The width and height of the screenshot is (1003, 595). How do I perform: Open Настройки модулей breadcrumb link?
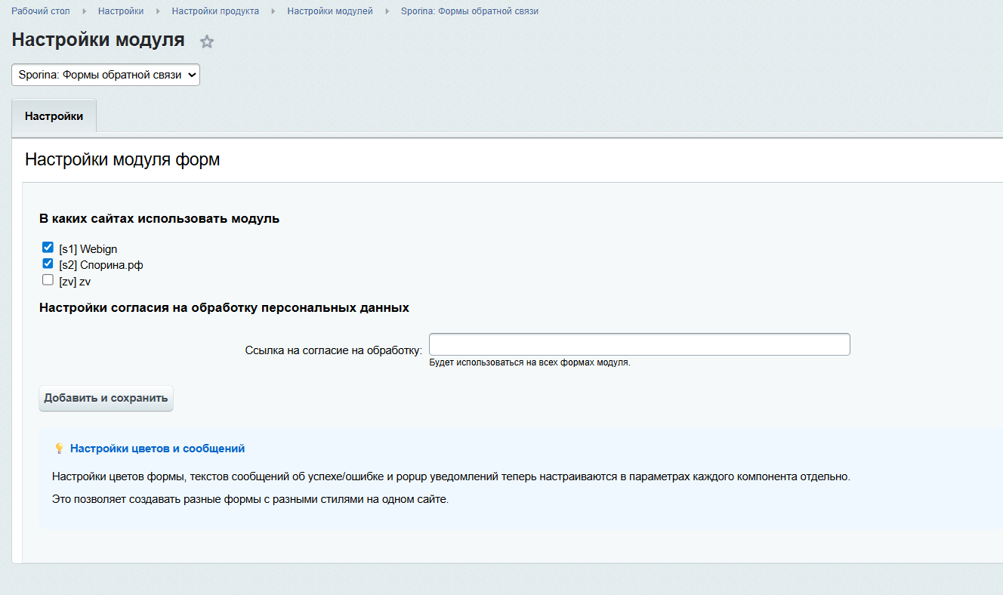click(330, 11)
